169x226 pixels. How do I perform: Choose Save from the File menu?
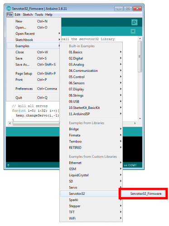tap(34, 58)
